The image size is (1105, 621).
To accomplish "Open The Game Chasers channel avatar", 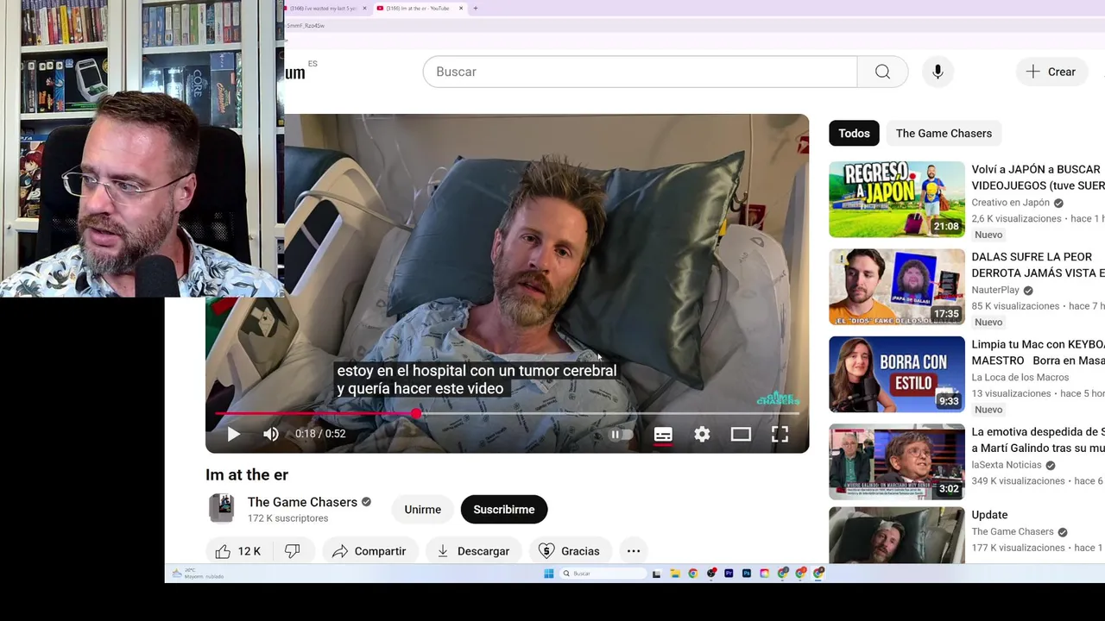I will (222, 508).
